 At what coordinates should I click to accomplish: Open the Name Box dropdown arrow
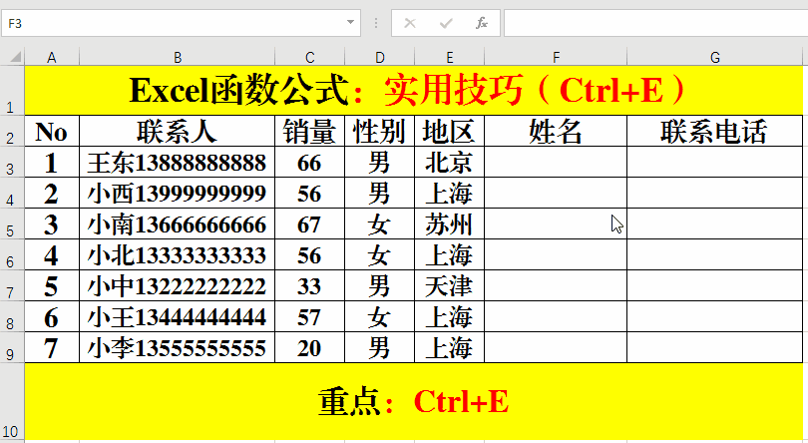[350, 23]
